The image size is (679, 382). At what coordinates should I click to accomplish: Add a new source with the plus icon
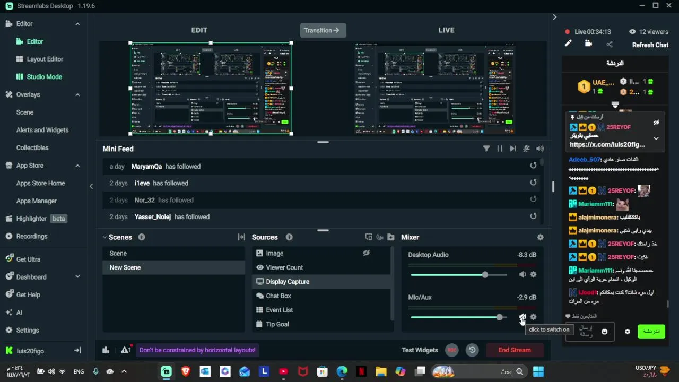click(x=289, y=237)
